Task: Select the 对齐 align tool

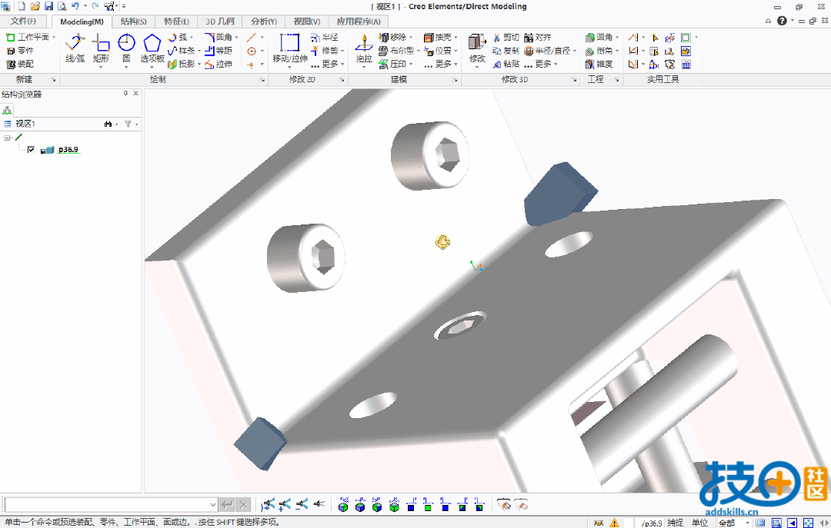Action: (537, 37)
